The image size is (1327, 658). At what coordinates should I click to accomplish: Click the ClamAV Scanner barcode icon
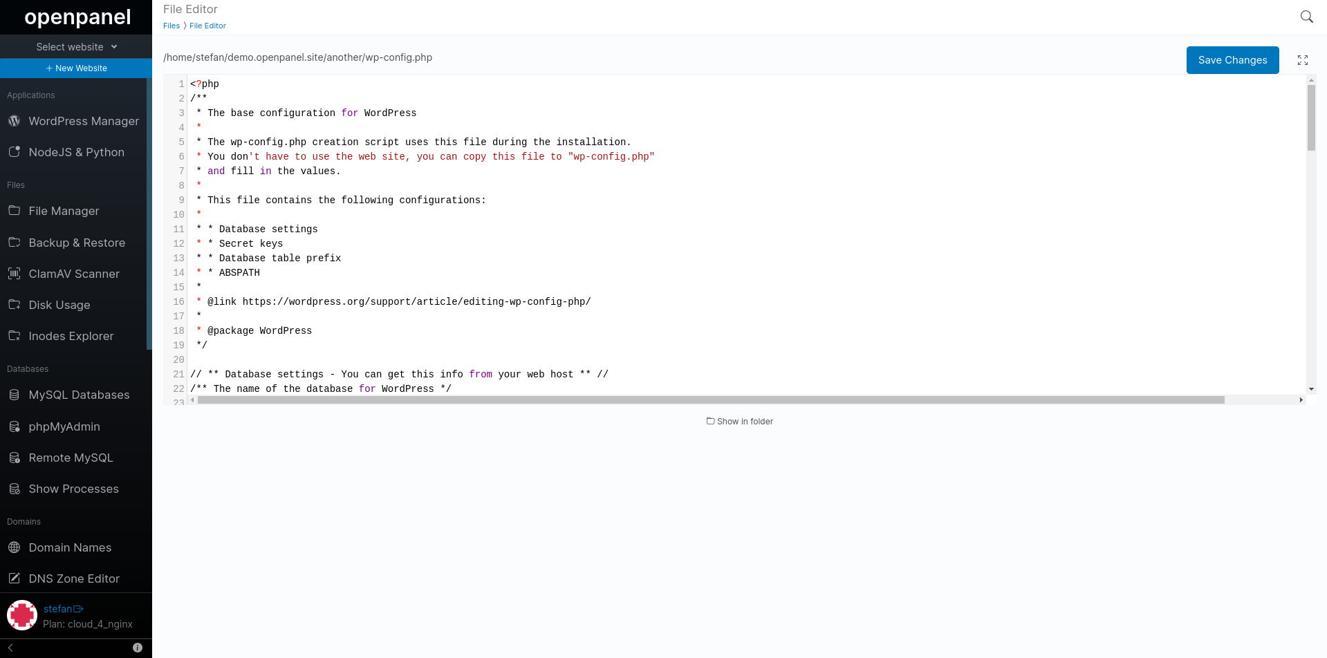click(x=14, y=274)
